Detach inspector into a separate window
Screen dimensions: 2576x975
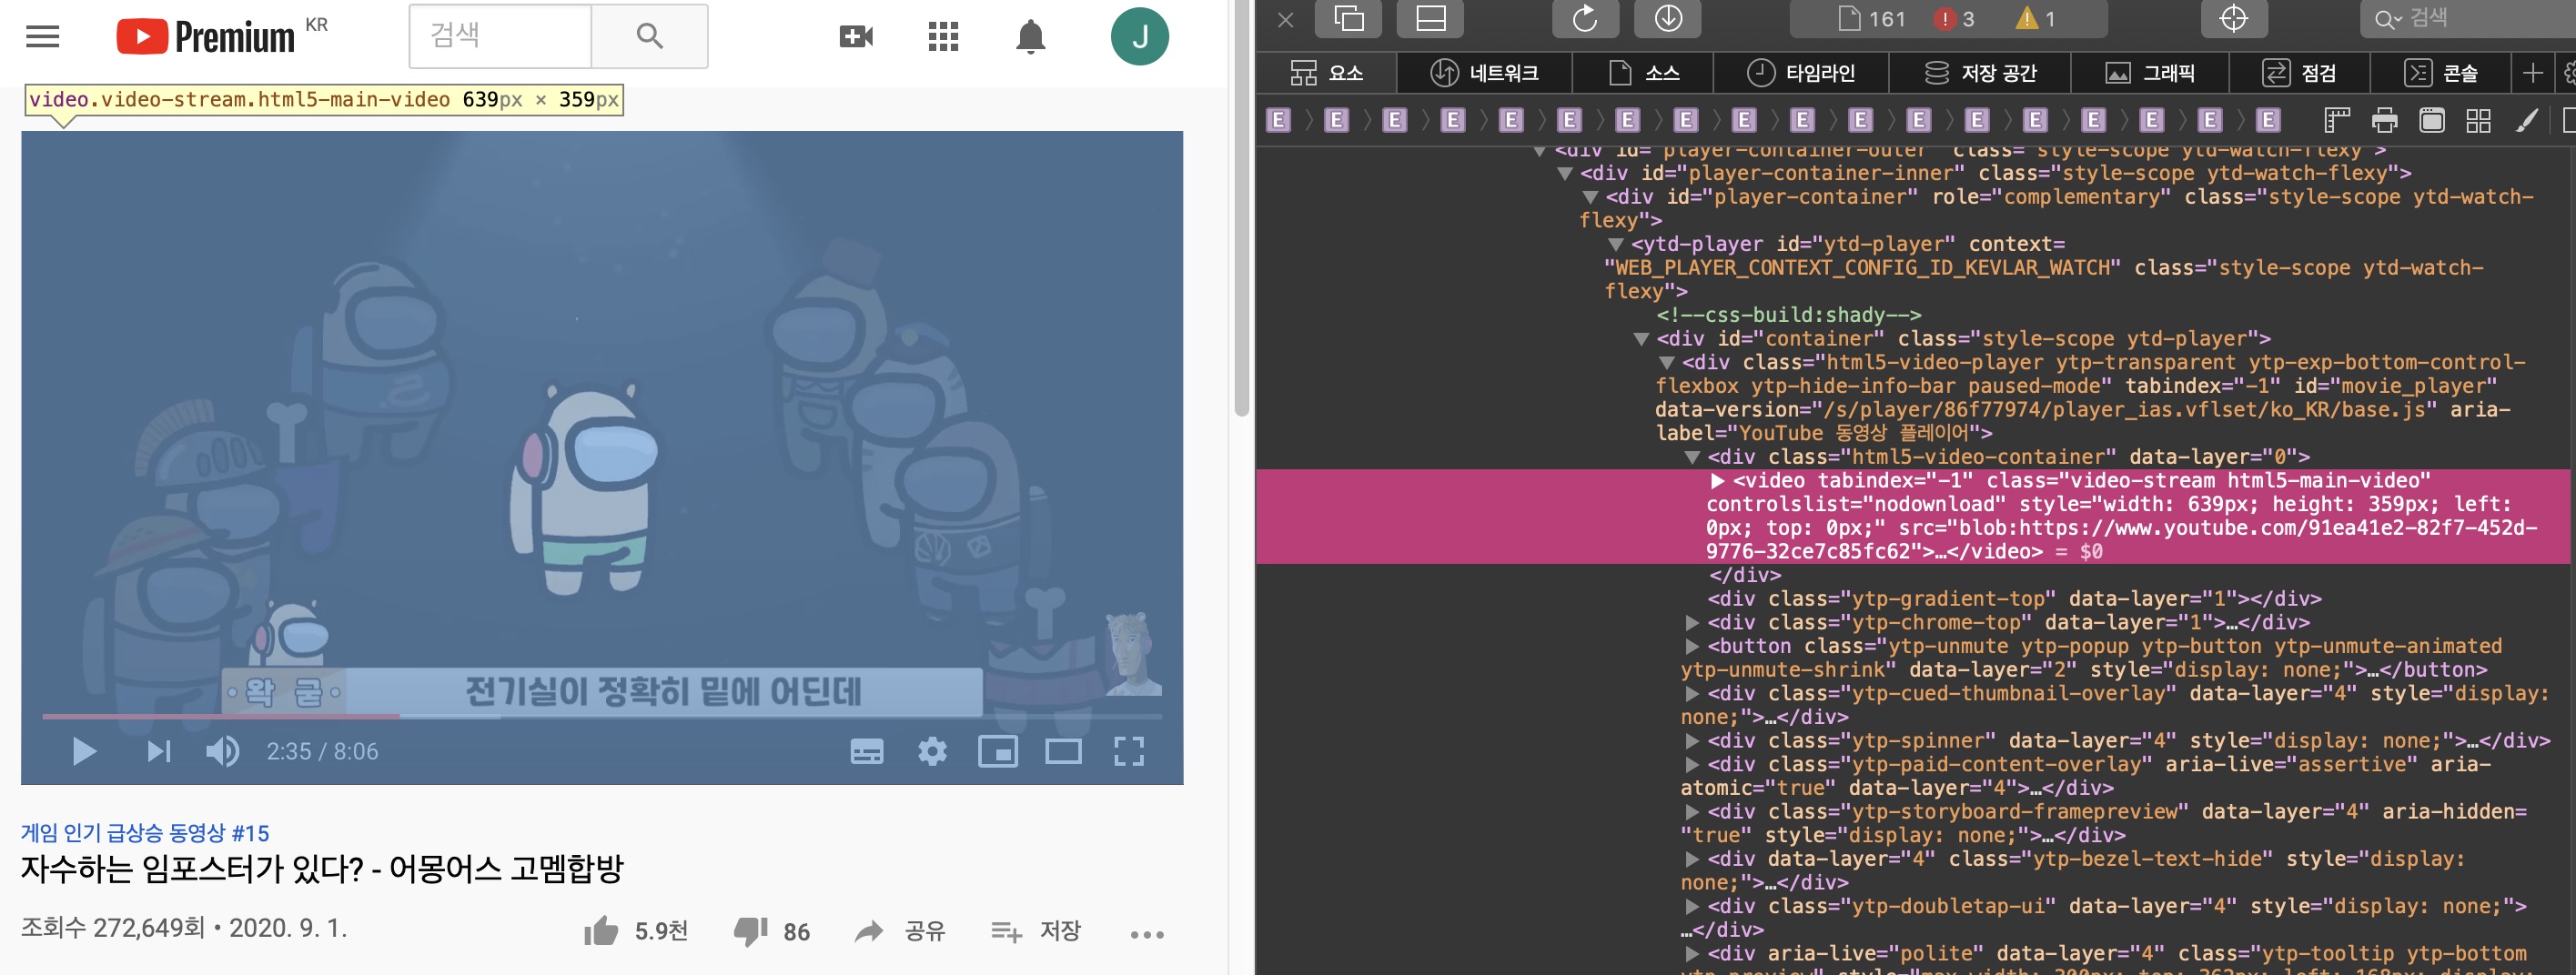1349,19
